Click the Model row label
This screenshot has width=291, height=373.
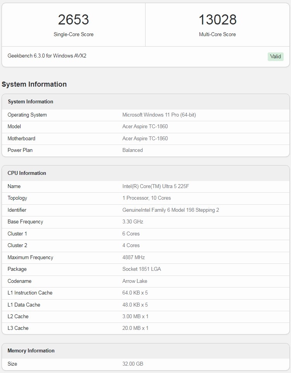click(14, 127)
